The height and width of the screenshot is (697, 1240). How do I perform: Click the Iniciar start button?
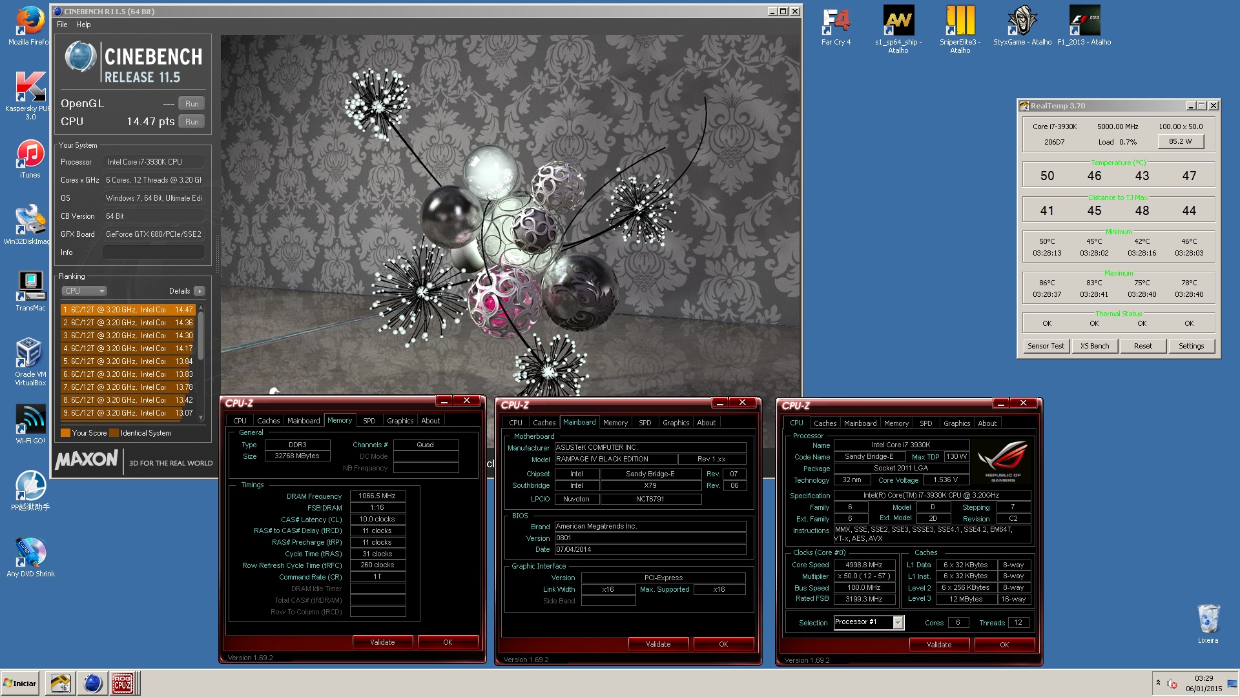[21, 683]
